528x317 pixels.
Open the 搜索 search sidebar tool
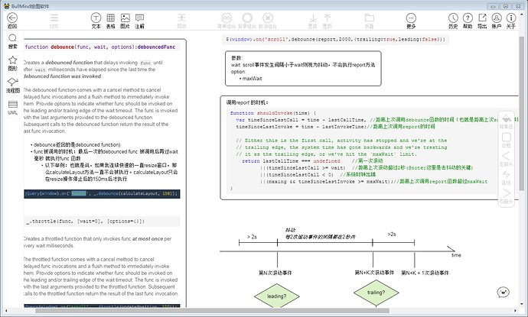(12, 41)
